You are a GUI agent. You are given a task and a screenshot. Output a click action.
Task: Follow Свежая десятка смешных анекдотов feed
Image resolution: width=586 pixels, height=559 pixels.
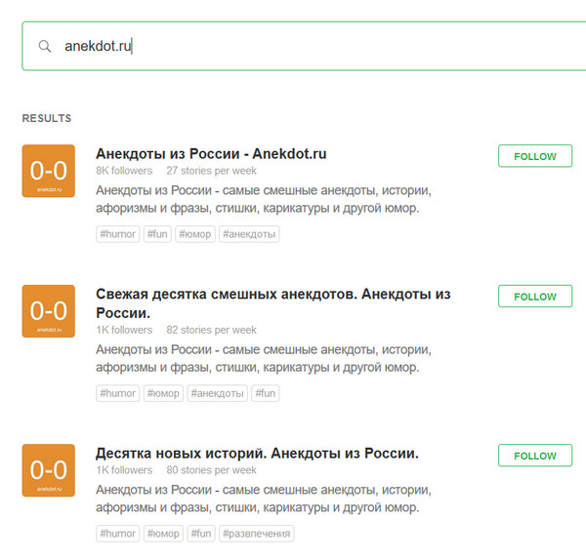point(534,297)
